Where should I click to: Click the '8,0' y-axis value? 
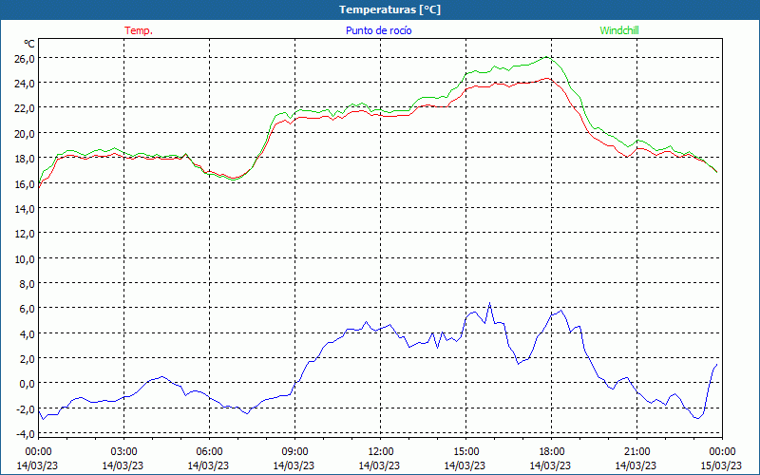point(28,284)
